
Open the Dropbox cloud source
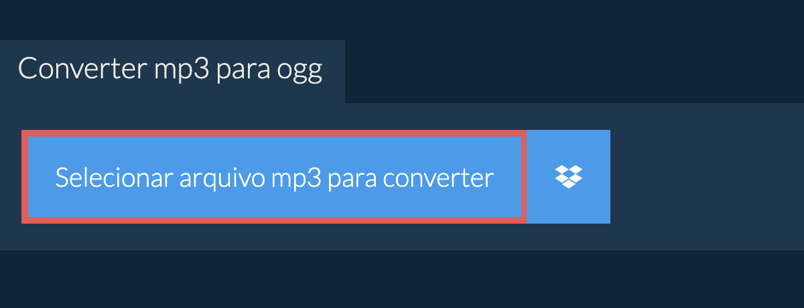[x=568, y=177]
